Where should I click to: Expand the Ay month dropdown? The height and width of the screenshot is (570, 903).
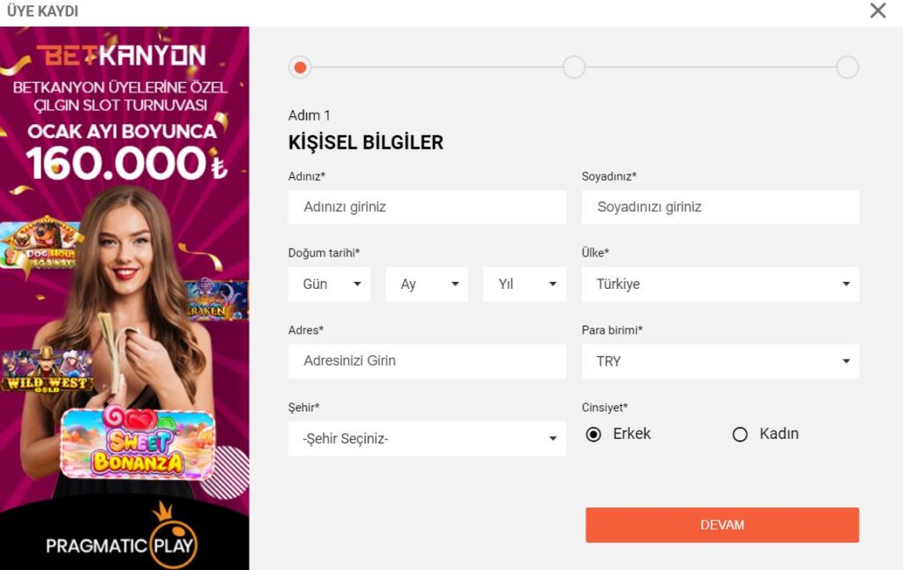coord(427,285)
